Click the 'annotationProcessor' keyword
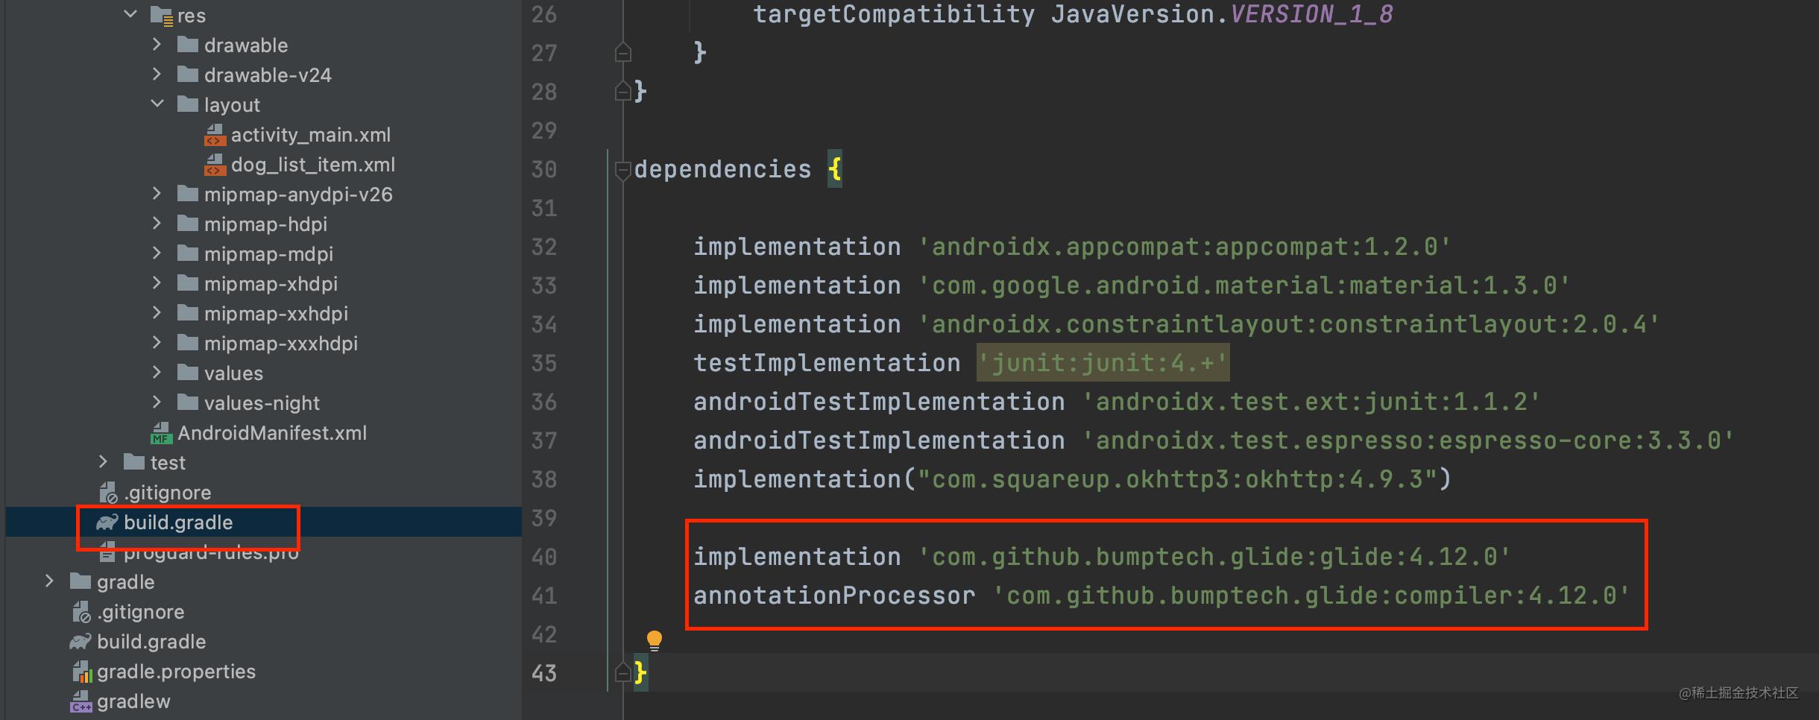This screenshot has width=1819, height=720. click(834, 596)
